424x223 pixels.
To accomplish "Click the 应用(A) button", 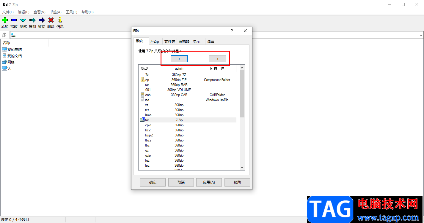I will (x=209, y=182).
